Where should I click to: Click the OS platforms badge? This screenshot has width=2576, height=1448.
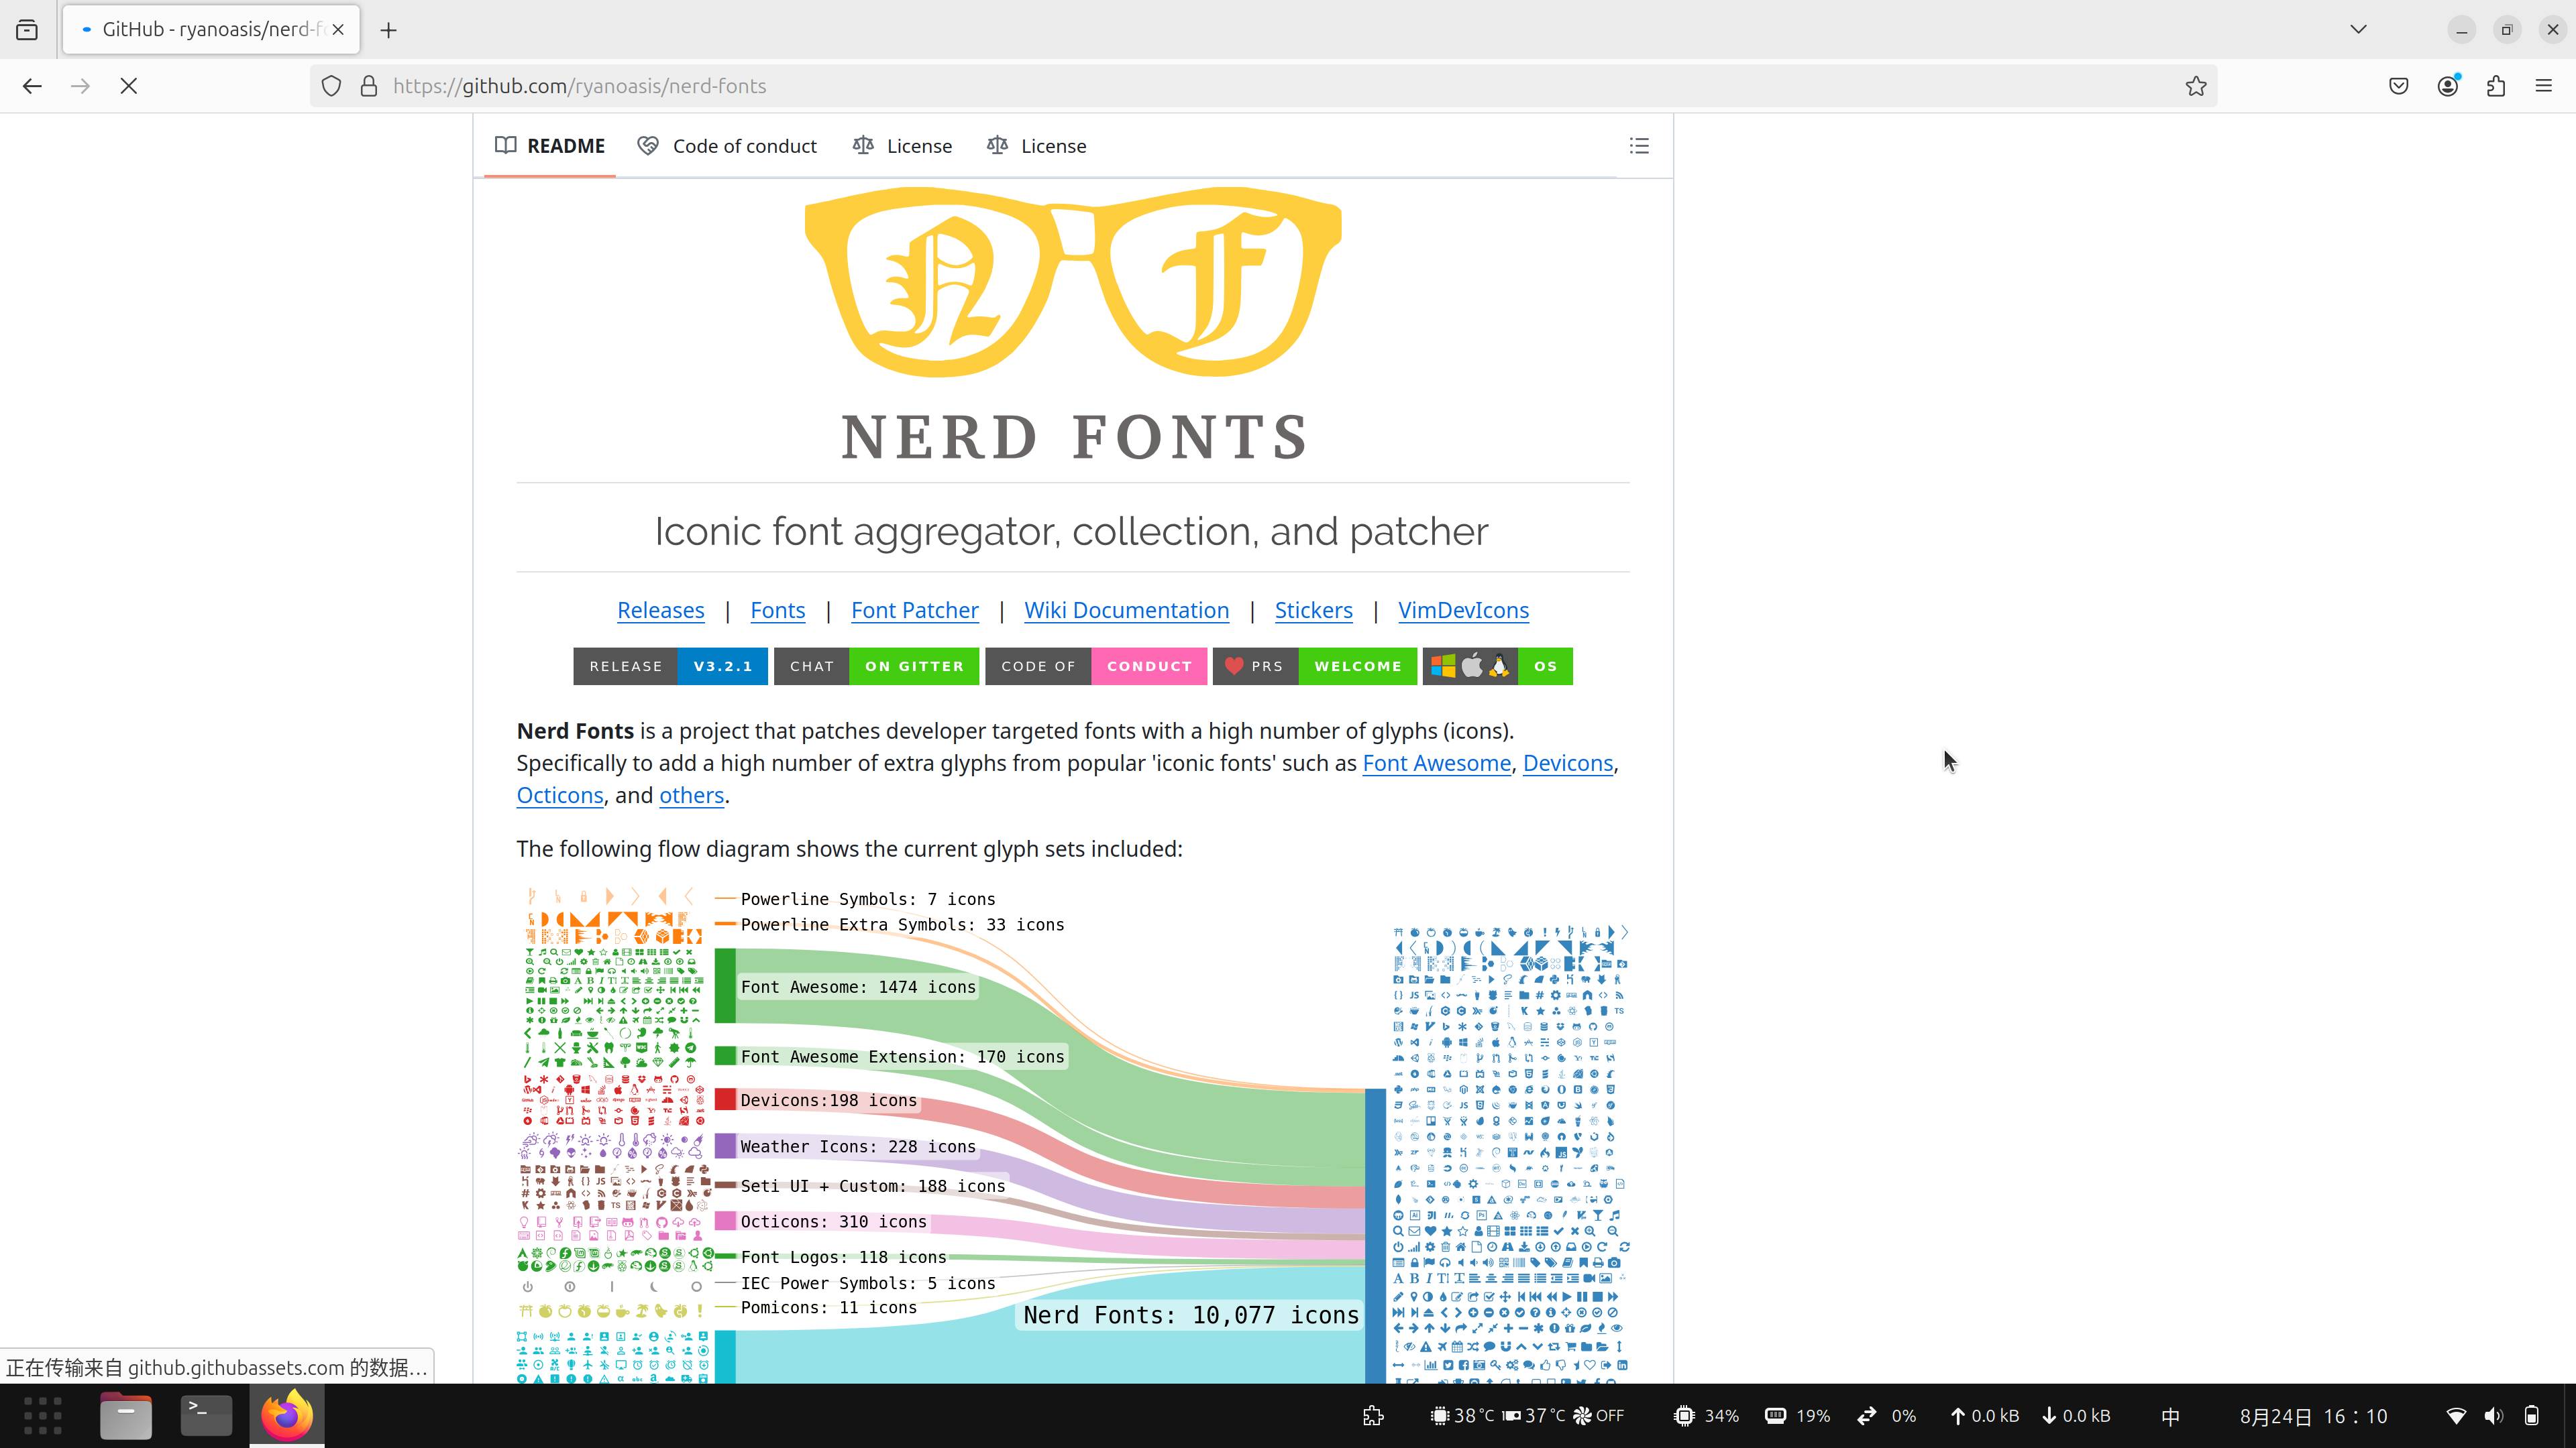(1498, 666)
